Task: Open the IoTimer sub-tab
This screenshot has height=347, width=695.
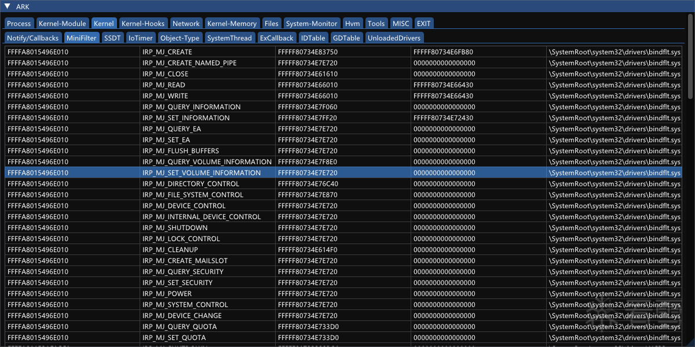Action: coord(141,38)
